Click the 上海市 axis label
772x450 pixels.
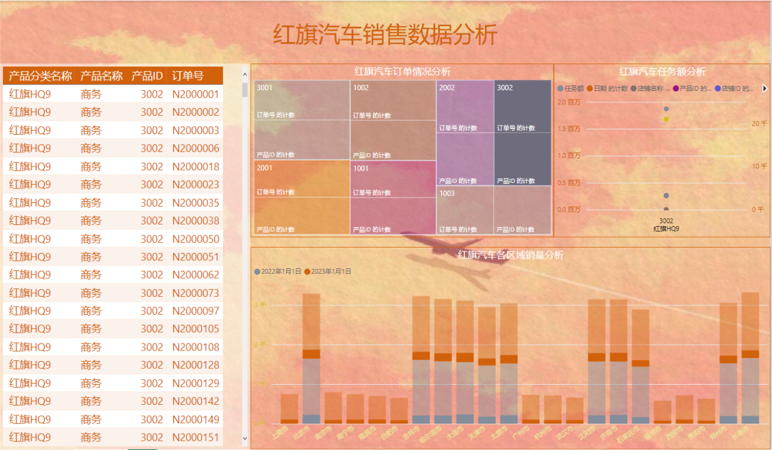[280, 432]
